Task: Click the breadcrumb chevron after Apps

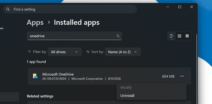Action: click(x=49, y=22)
